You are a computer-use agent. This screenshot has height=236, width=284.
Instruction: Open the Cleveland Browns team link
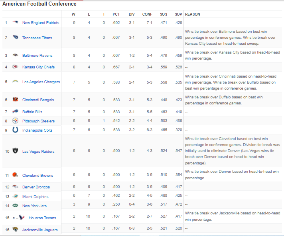[37, 176]
